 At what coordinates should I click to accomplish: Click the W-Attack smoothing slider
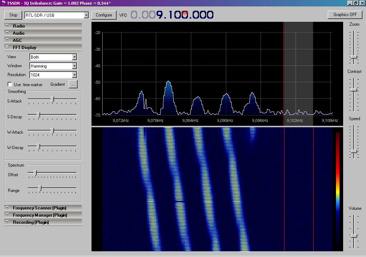click(x=52, y=131)
